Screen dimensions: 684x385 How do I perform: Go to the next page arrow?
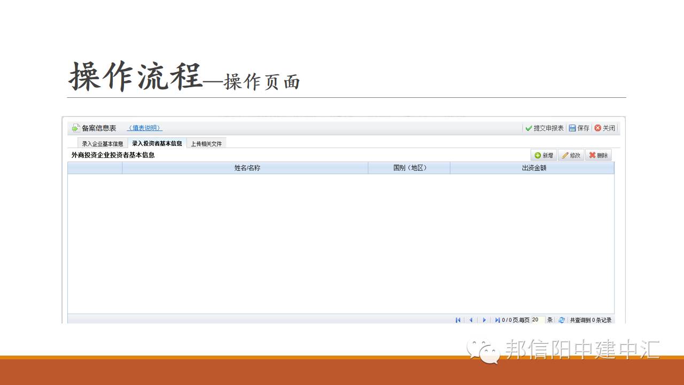(x=484, y=320)
